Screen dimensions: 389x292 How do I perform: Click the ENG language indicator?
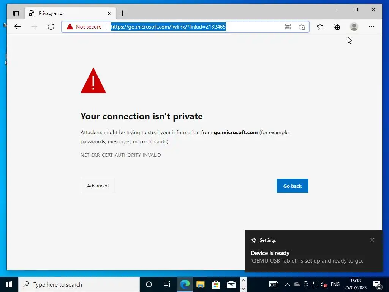[335, 284]
